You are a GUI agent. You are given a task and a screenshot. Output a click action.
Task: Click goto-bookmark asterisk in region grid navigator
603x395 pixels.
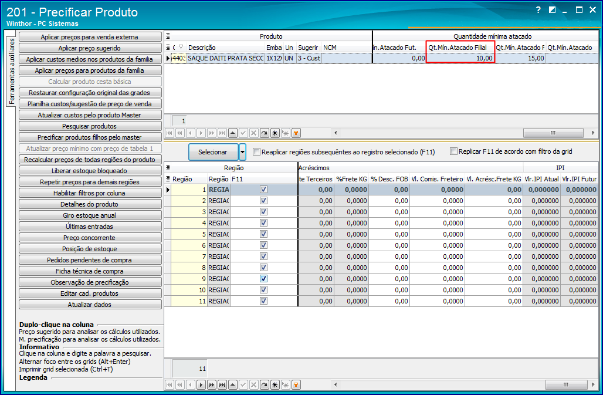pyautogui.click(x=285, y=384)
